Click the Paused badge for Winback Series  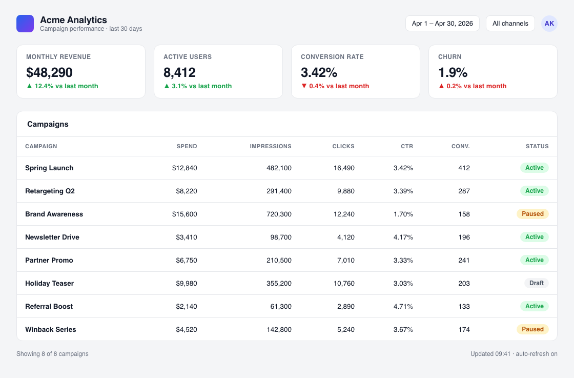point(532,329)
